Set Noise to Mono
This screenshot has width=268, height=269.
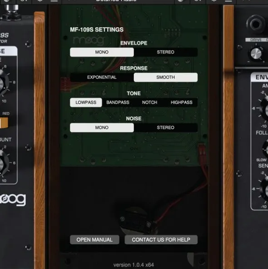click(x=102, y=127)
